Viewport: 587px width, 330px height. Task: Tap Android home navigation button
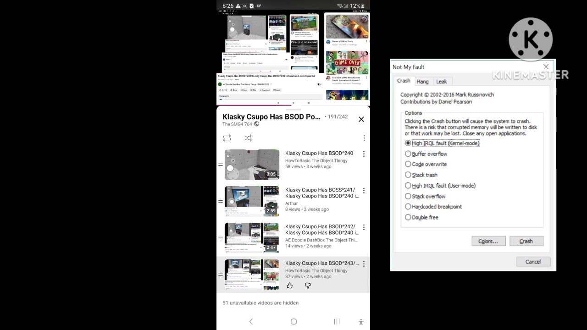tap(294, 322)
